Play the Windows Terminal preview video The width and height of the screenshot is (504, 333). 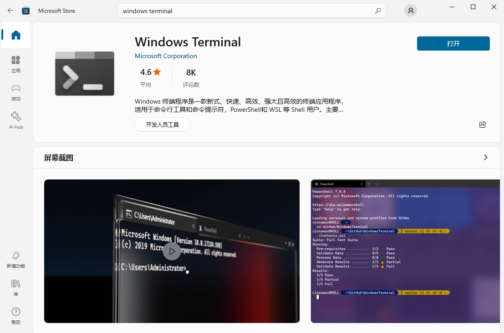pos(172,251)
